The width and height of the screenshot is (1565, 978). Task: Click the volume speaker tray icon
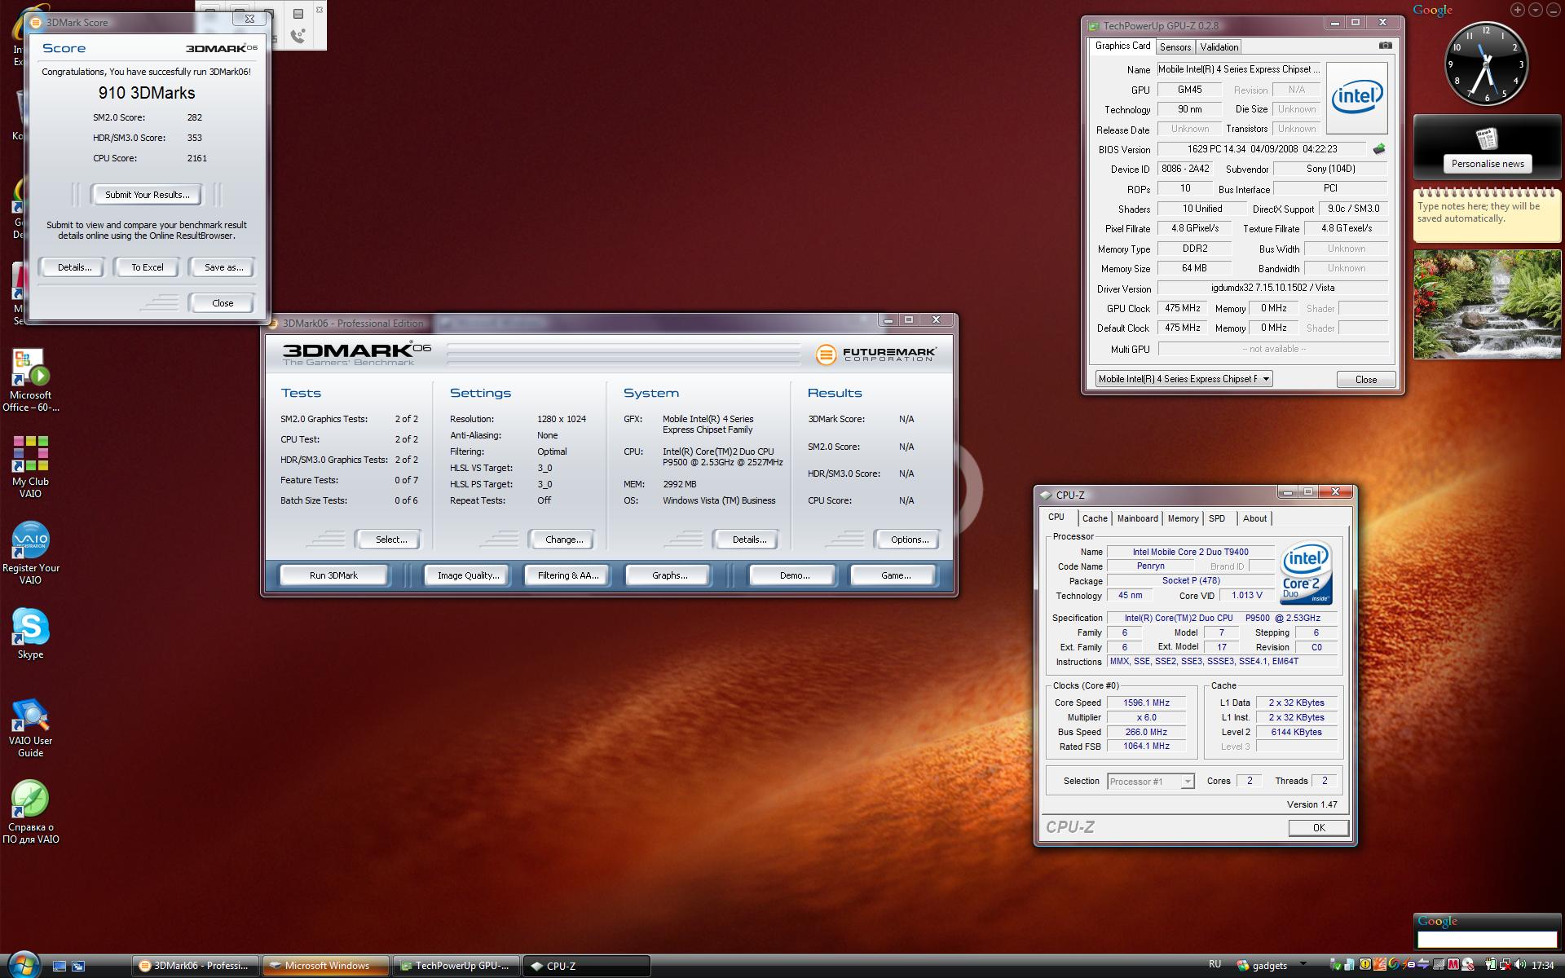click(x=1519, y=965)
